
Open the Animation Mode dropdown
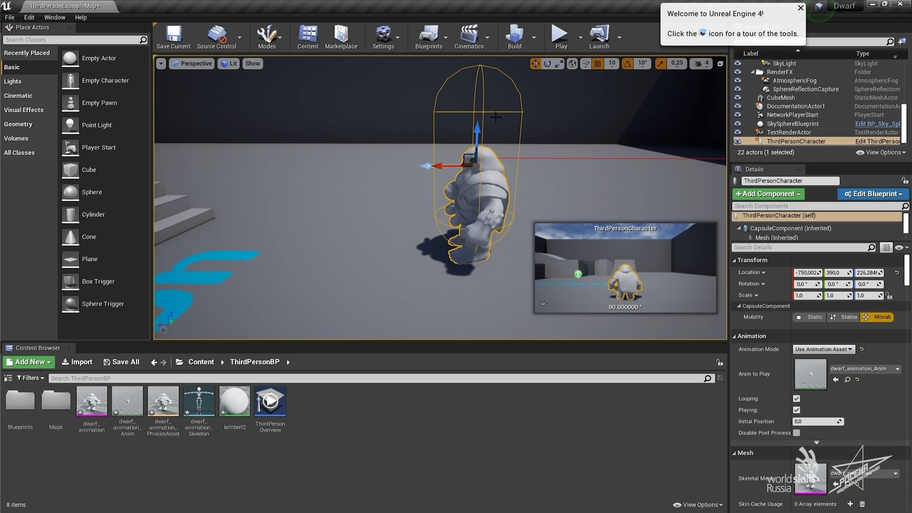824,349
